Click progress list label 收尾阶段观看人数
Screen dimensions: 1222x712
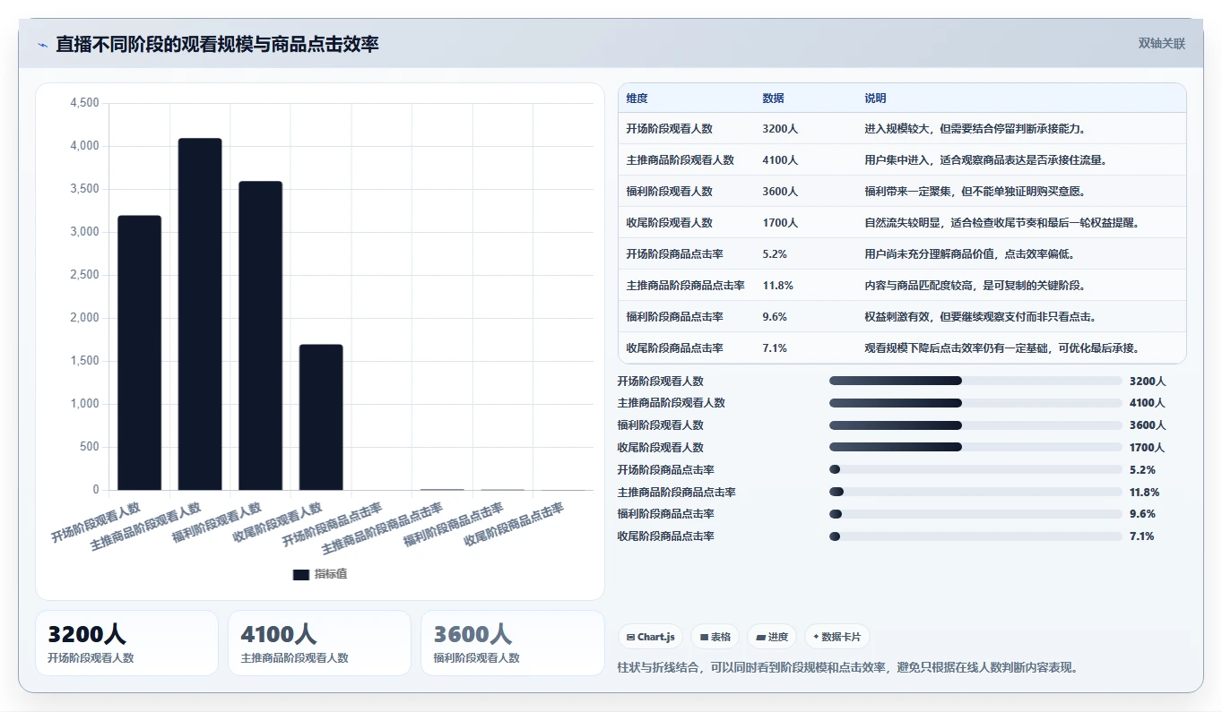pos(661,447)
